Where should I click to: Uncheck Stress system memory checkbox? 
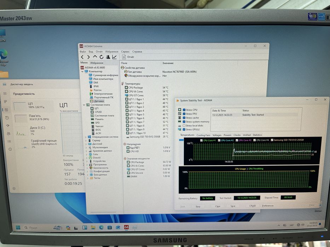point(184,122)
